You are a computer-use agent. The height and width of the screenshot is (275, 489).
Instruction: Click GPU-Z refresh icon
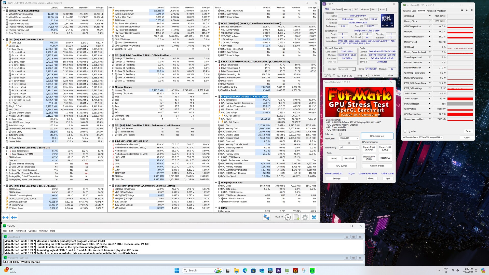click(467, 10)
